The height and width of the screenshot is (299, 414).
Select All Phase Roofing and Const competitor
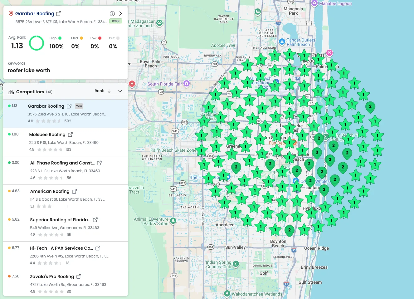[66, 170]
